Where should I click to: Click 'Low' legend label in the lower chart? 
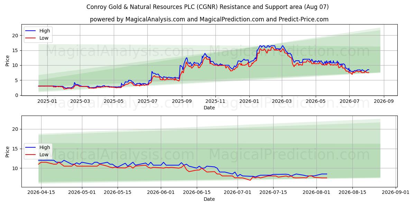point(44,155)
